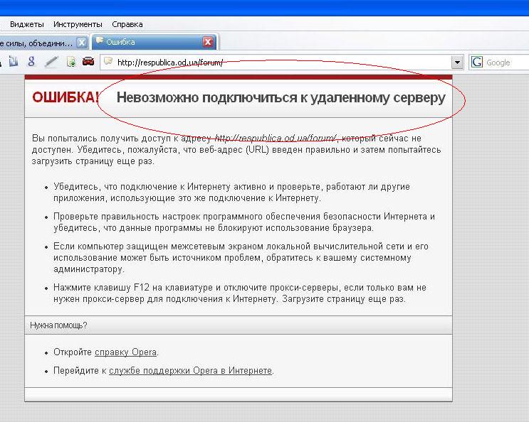Click bullet 'Убедитесь, что подключение к Интернету активно'
The image size is (529, 422).
(x=232, y=193)
